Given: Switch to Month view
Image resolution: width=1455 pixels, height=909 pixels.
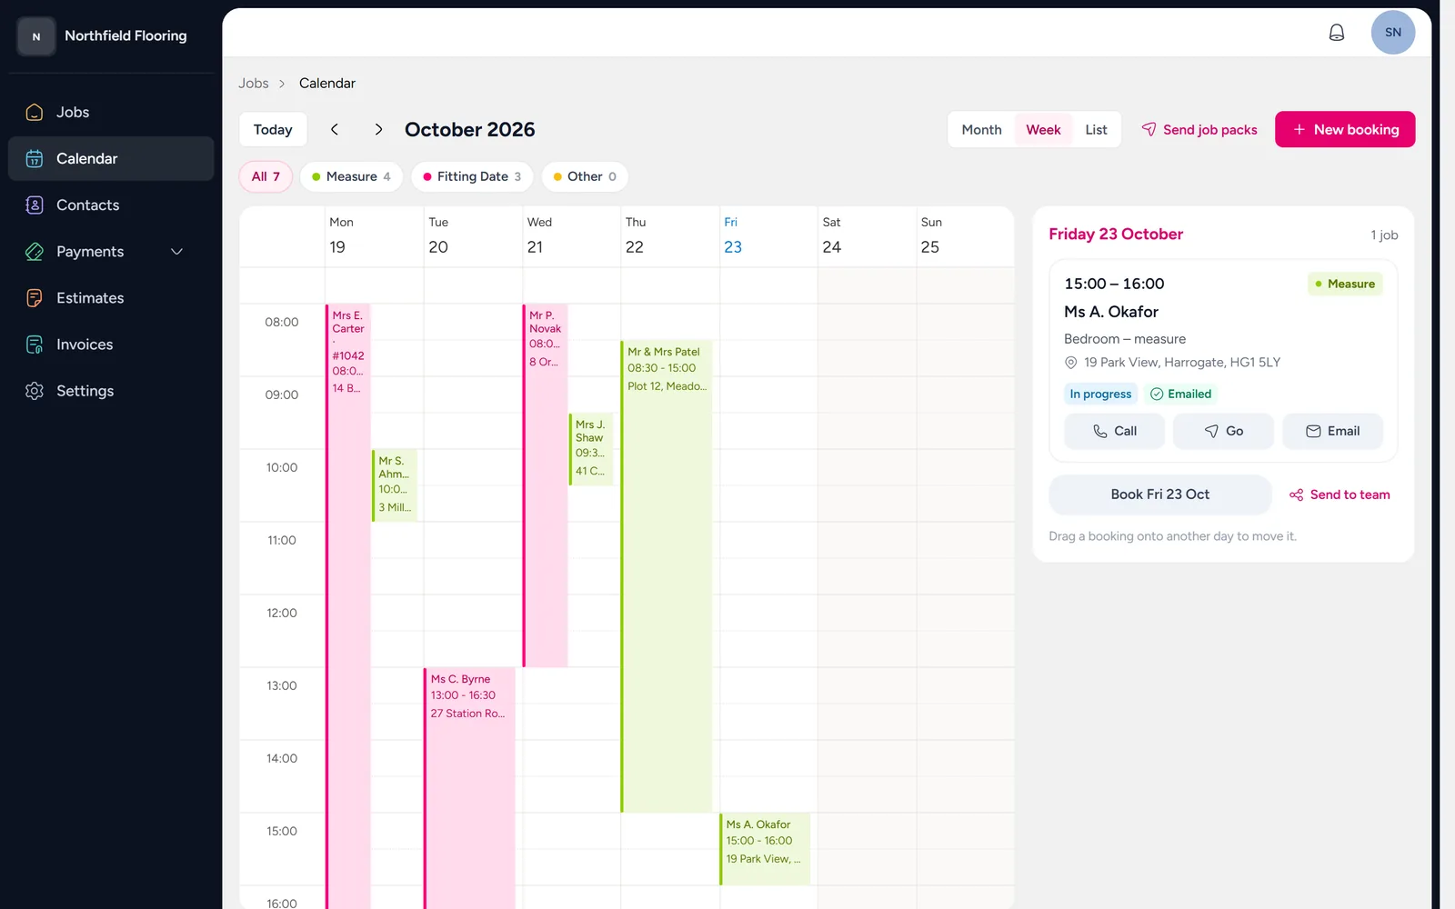Looking at the screenshot, I should (981, 129).
